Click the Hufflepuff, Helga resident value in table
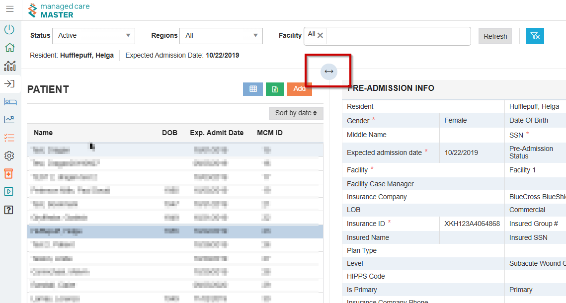The width and height of the screenshot is (566, 303). coord(534,106)
